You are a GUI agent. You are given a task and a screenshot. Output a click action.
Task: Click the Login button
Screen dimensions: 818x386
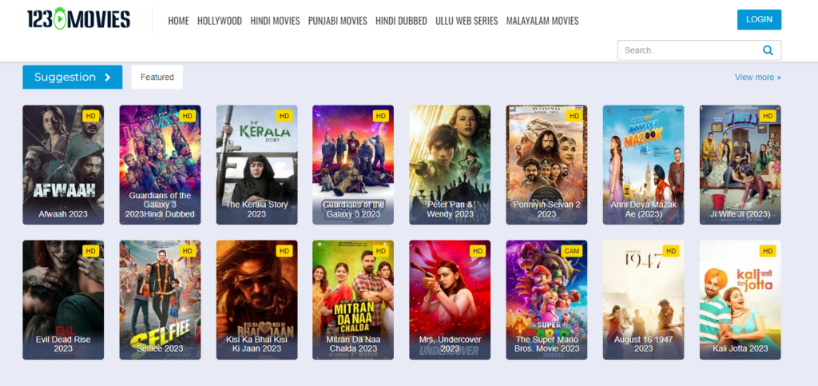[759, 19]
